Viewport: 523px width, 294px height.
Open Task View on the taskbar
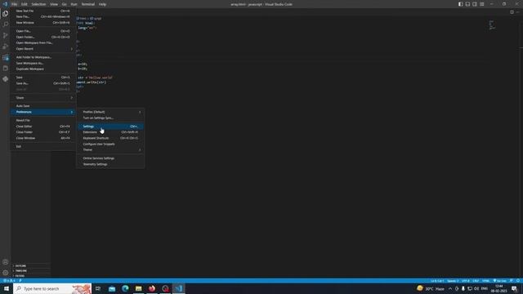coord(98,288)
